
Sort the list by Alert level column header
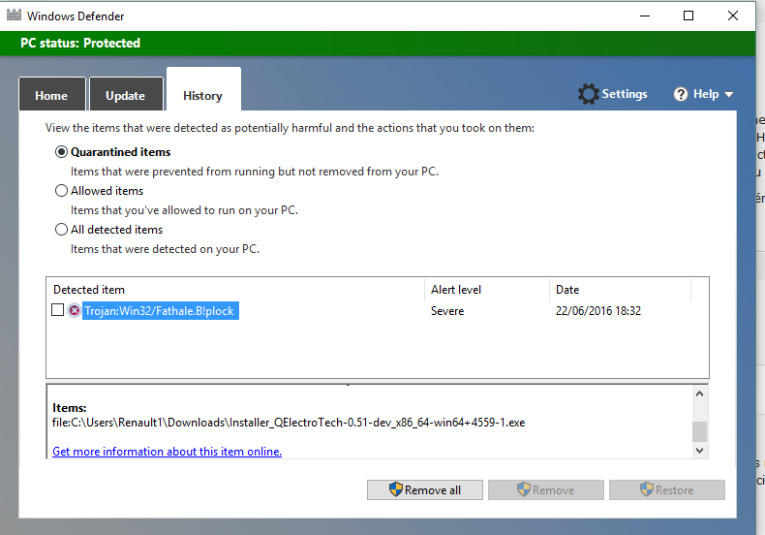[456, 290]
